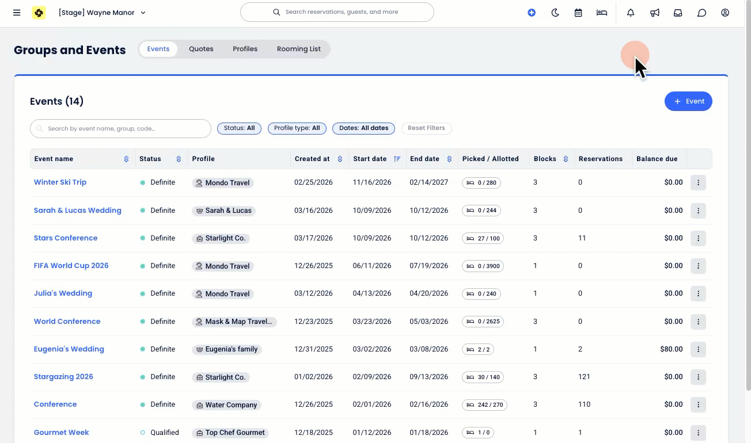Open the inbox tray icon
751x443 pixels.
click(678, 13)
